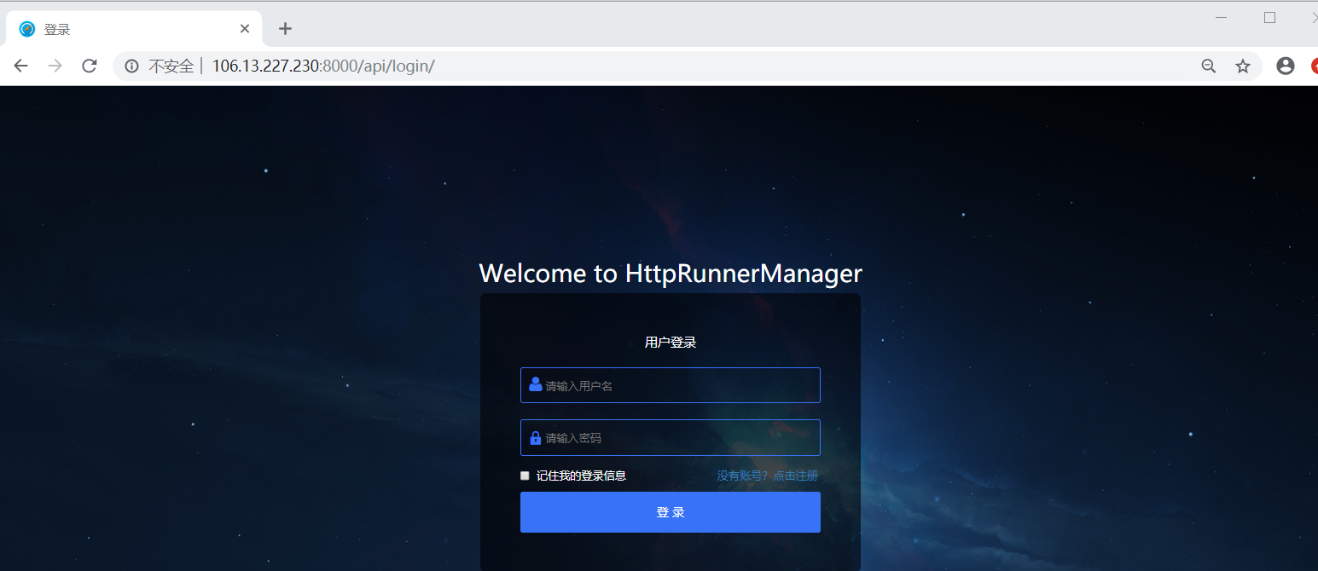Click the forward navigation arrow
Screen dimensions: 1318x571
coord(55,66)
